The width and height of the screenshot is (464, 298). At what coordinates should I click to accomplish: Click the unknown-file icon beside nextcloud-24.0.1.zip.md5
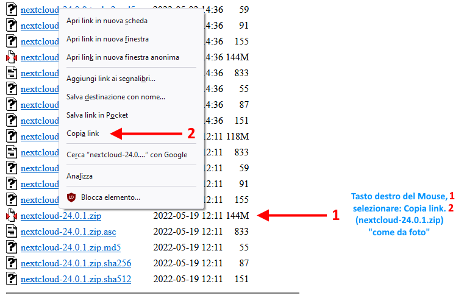[10, 247]
